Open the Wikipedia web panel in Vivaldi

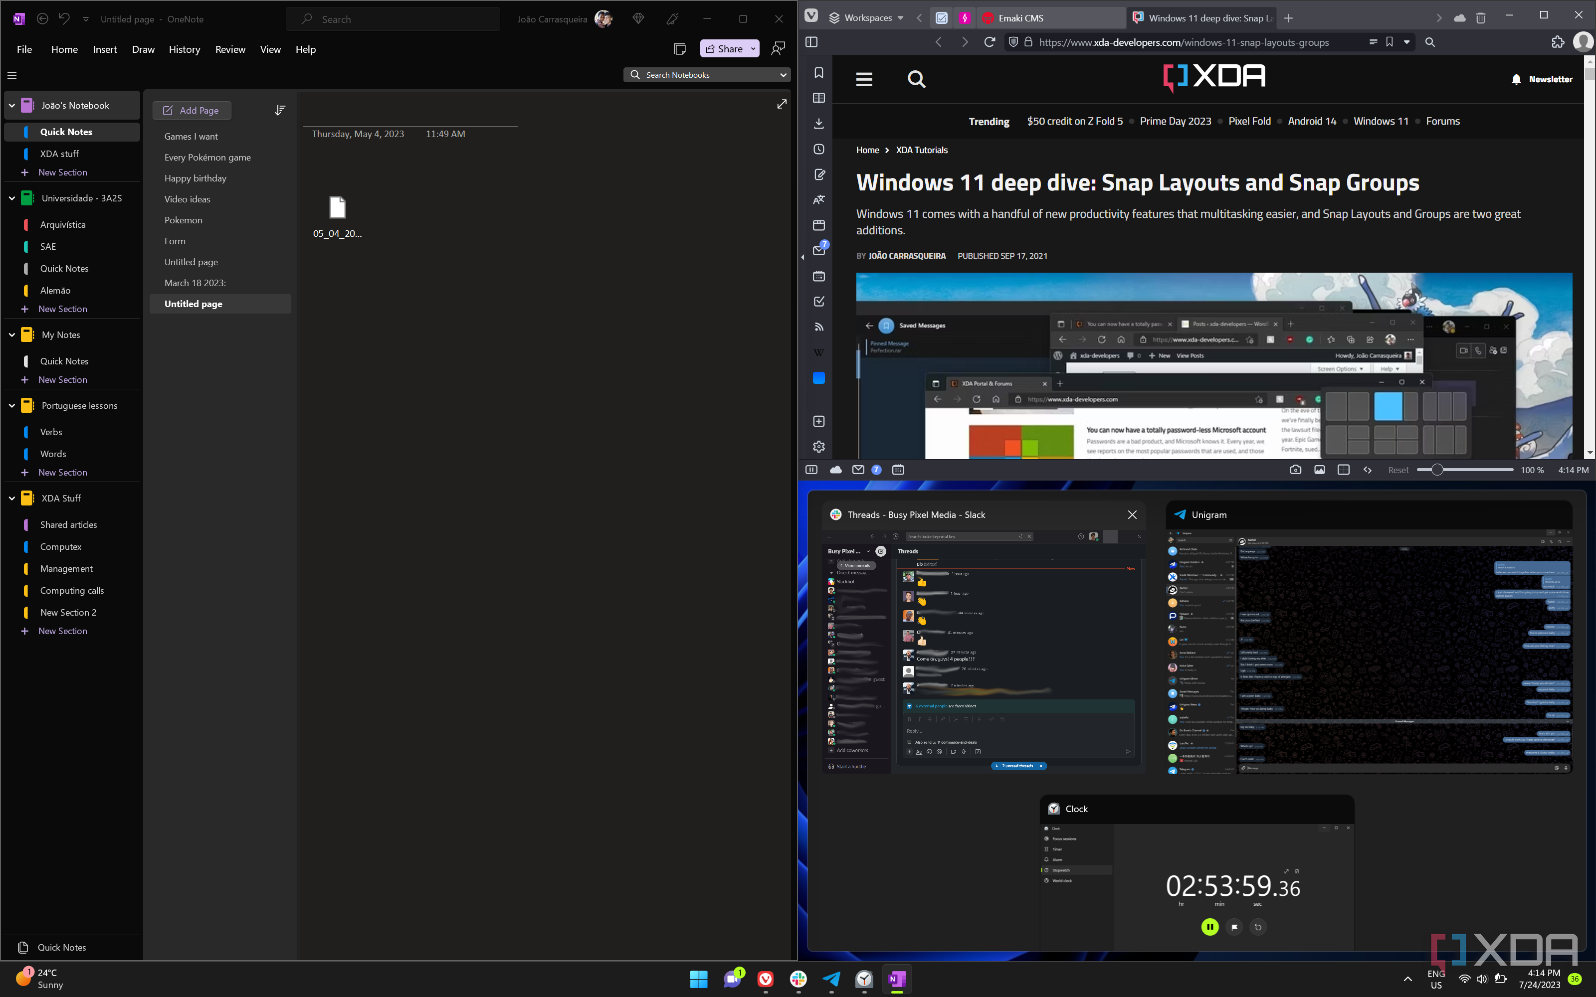pos(818,352)
